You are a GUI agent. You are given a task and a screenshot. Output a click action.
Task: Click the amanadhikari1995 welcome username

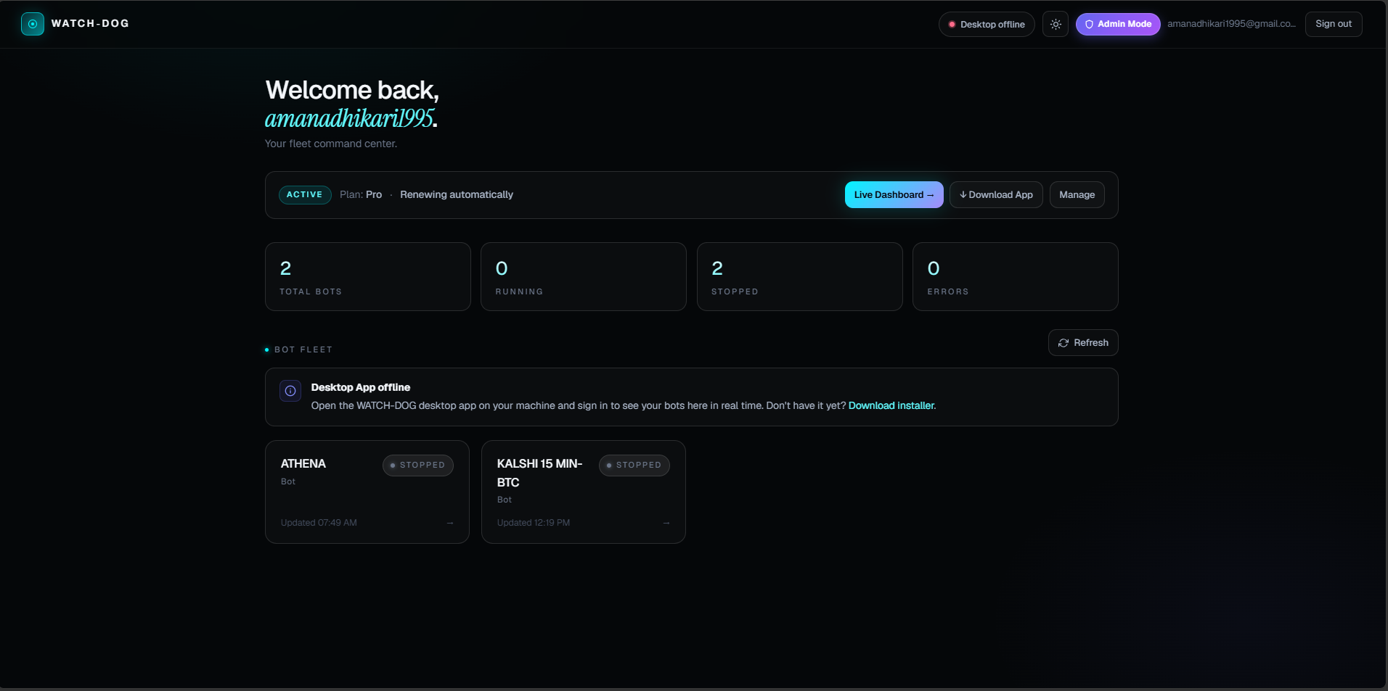tap(349, 118)
